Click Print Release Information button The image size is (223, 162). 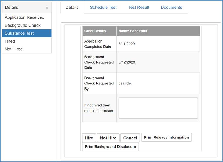pyautogui.click(x=166, y=138)
